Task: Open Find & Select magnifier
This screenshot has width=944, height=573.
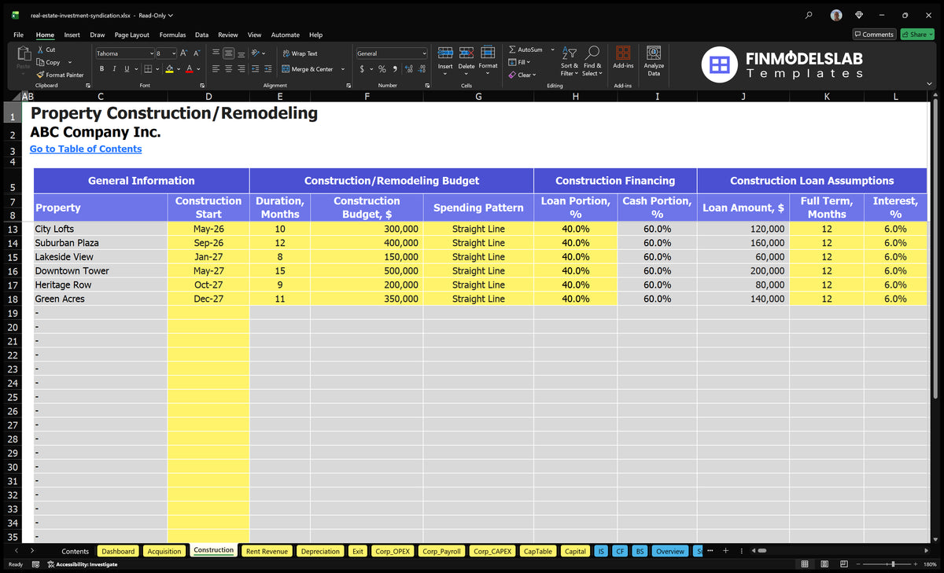Action: point(592,60)
